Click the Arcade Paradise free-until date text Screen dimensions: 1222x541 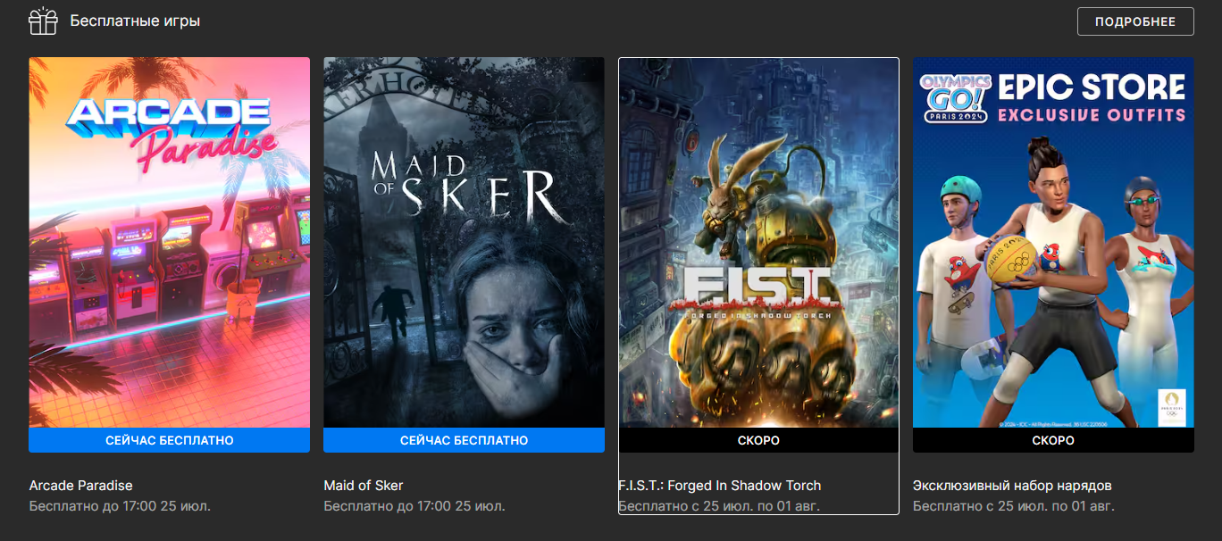(x=120, y=506)
